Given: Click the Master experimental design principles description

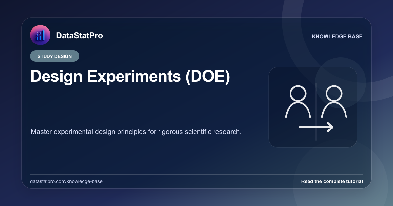Looking at the screenshot, I should click(x=136, y=132).
